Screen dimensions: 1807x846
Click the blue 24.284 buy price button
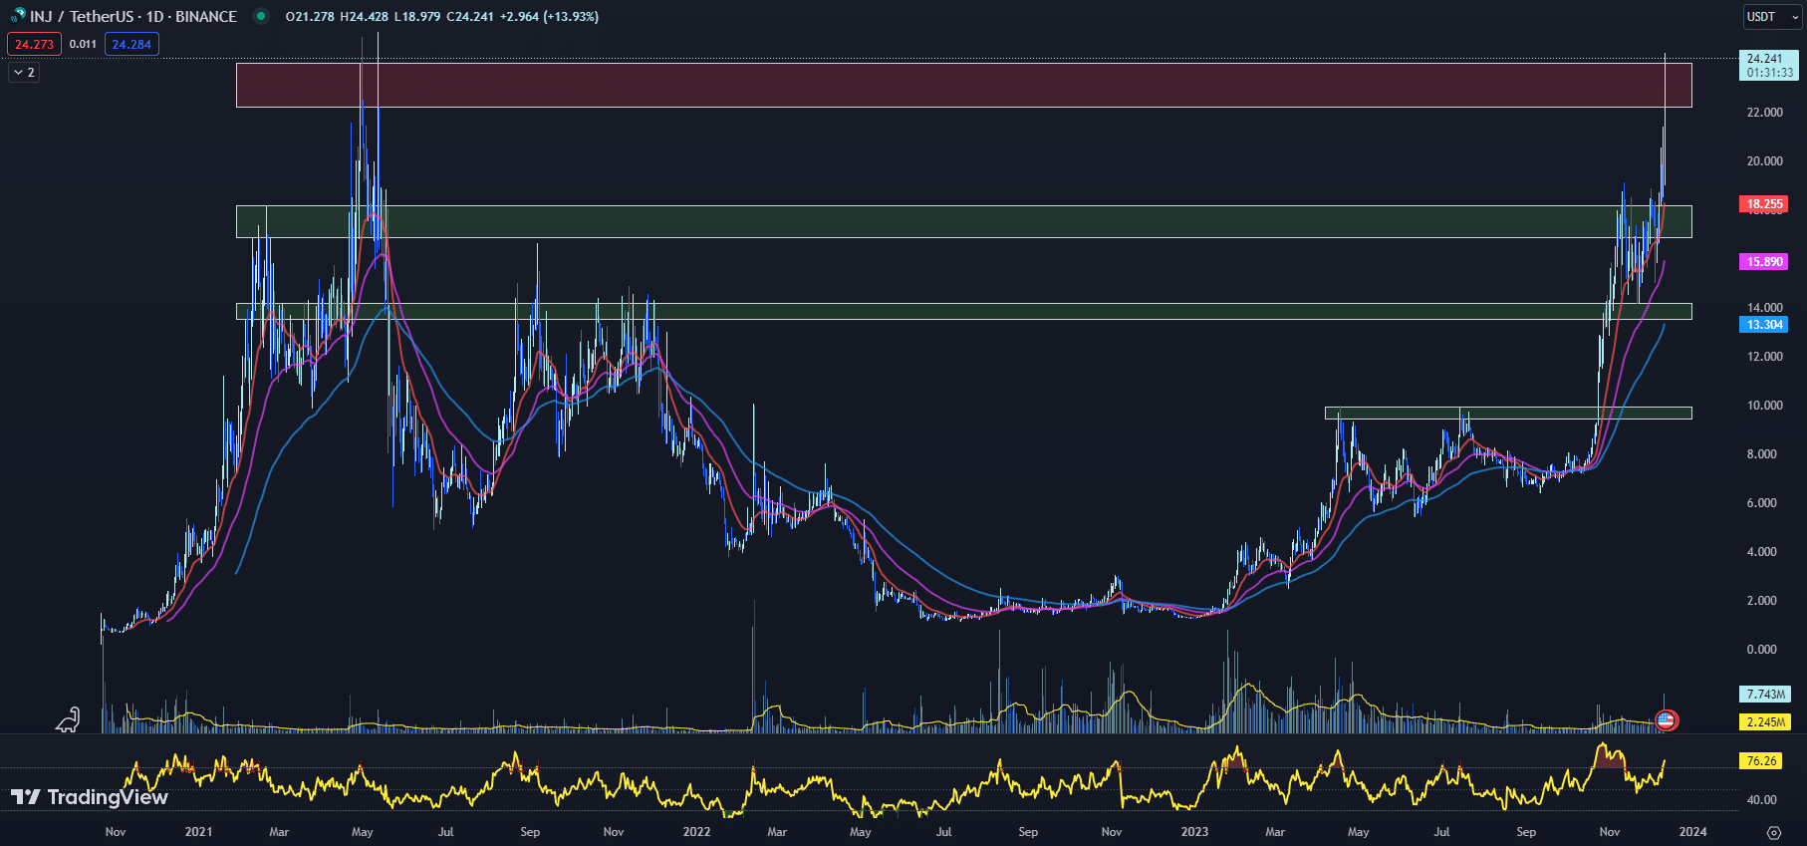131,44
